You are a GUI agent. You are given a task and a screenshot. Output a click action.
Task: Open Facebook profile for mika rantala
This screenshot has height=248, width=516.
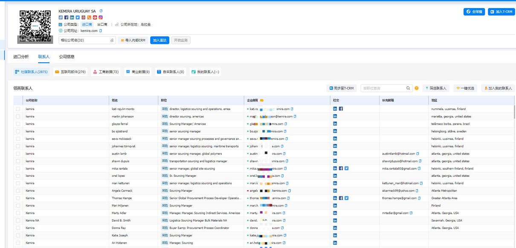[341, 168]
